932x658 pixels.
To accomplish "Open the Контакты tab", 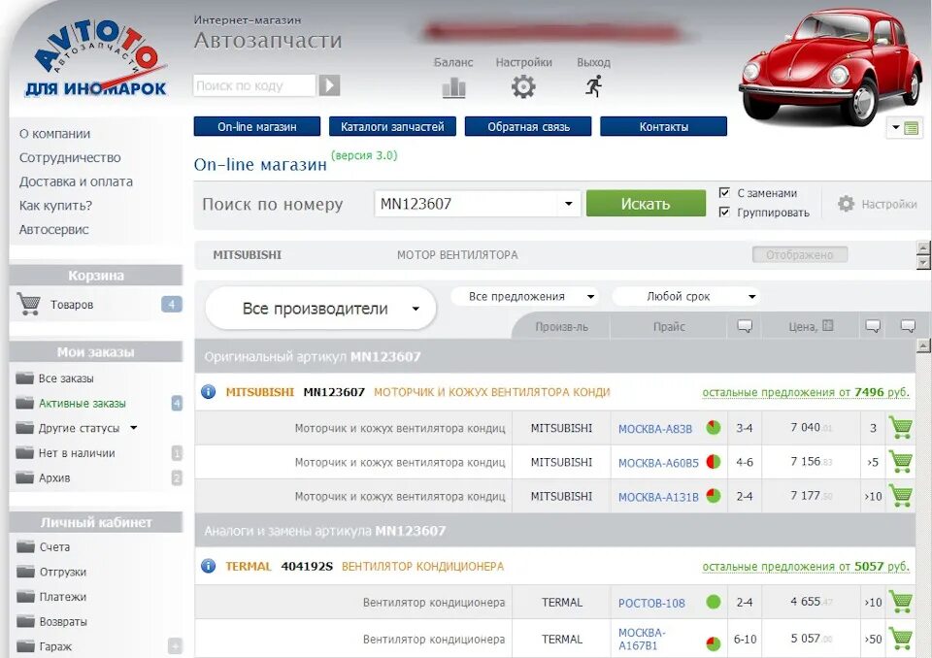I will 663,126.
